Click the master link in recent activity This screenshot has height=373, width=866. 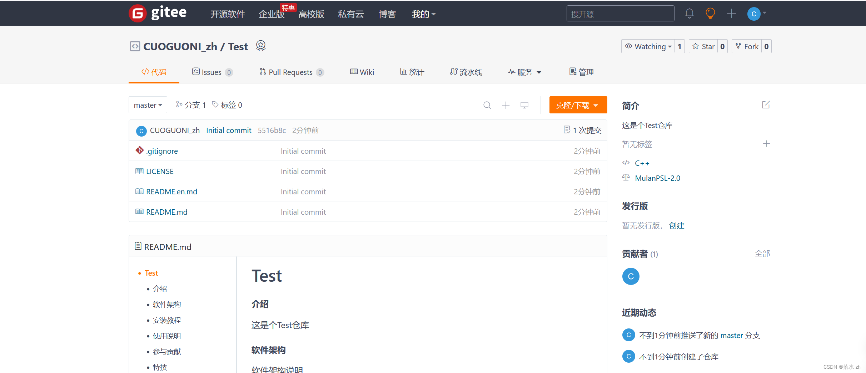click(732, 335)
